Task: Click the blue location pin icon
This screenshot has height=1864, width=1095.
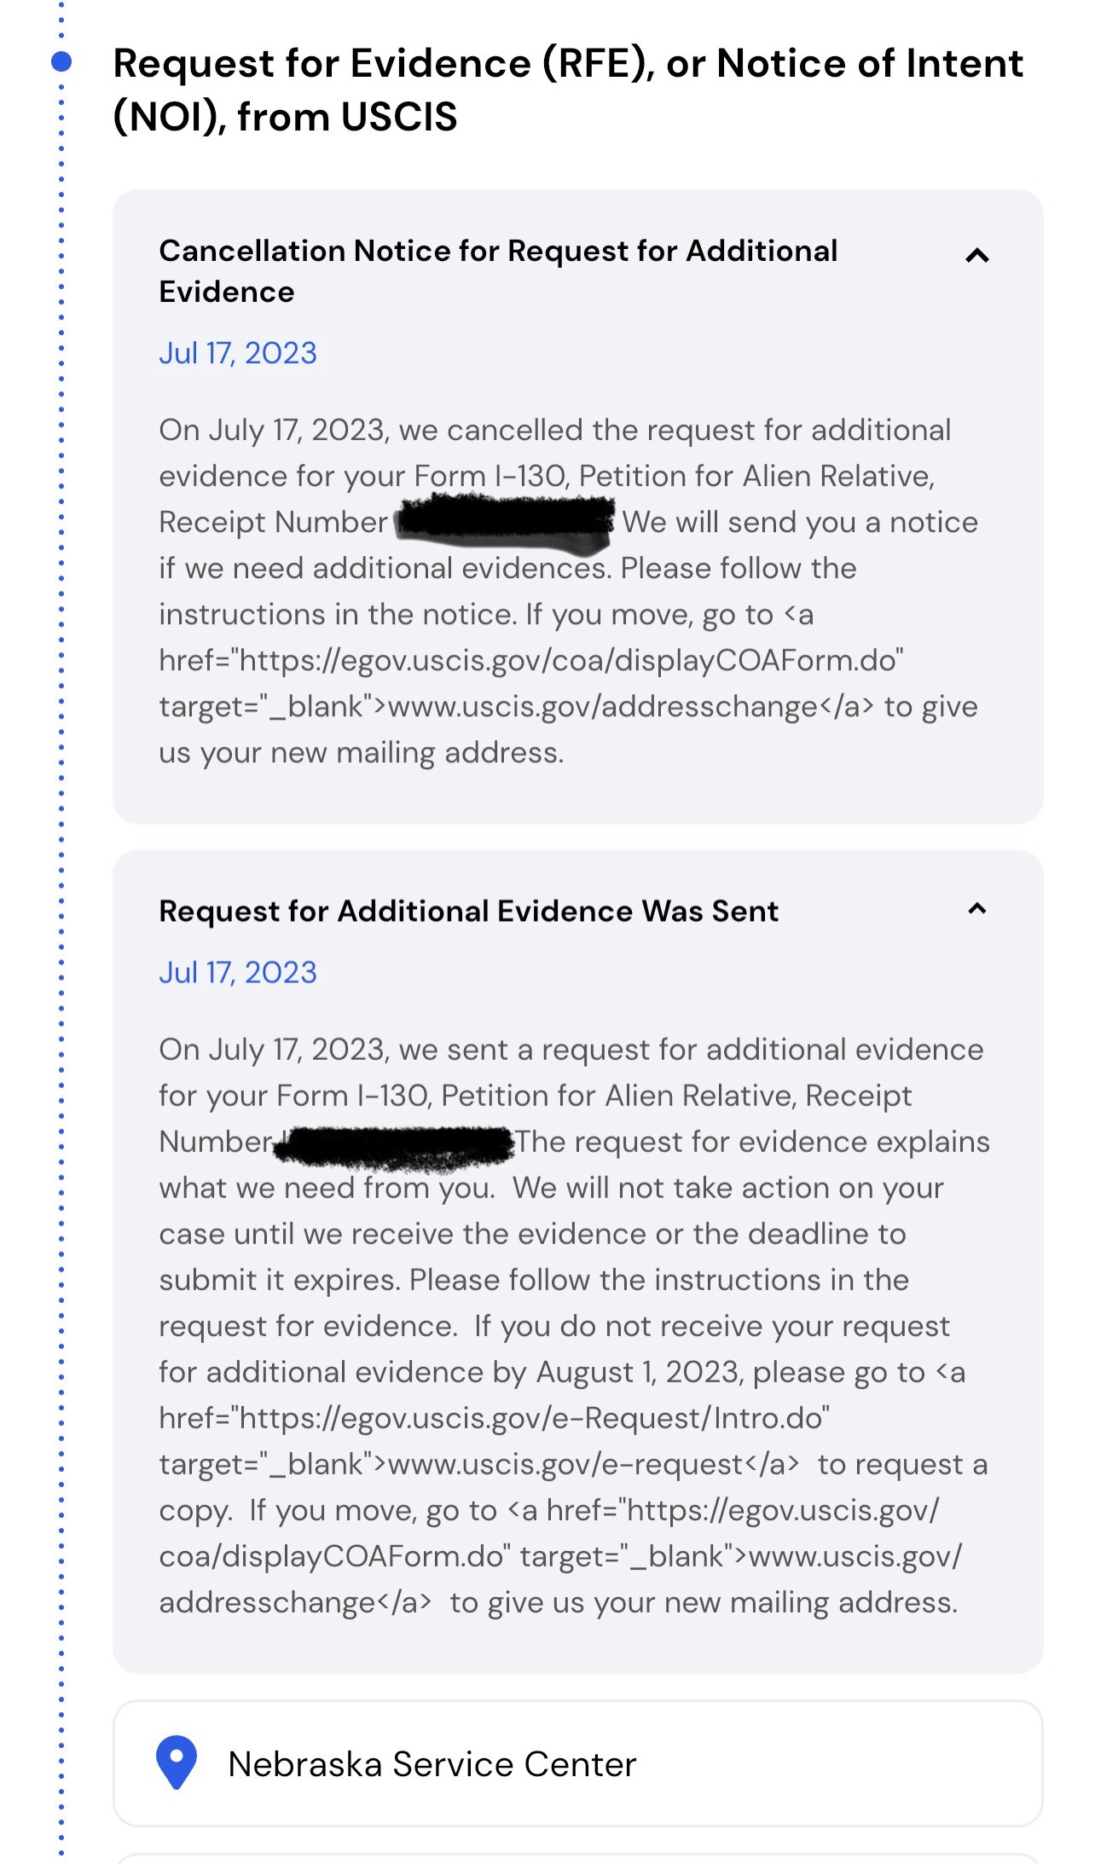Action: click(x=177, y=1763)
